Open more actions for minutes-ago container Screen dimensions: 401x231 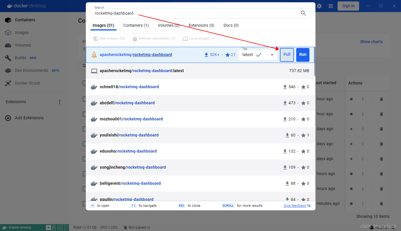pos(363,204)
